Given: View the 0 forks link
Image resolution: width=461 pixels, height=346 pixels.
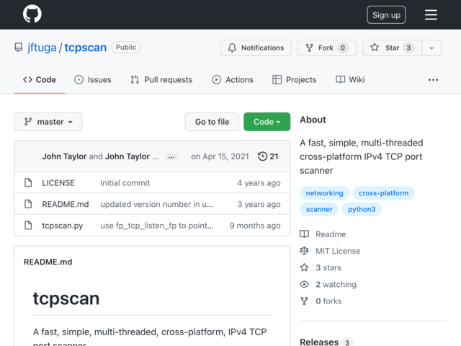Looking at the screenshot, I should point(328,301).
